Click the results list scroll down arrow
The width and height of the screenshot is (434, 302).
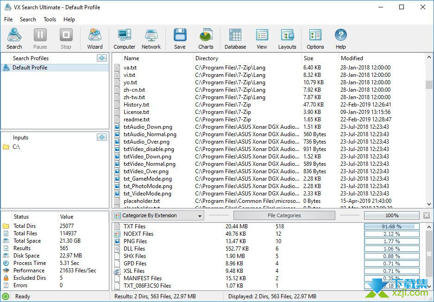(429, 204)
